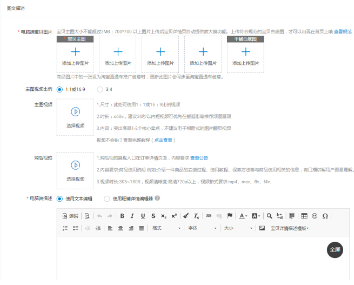Screen dimensions: 354x285
Task: Open the text color picker
Action: click(x=243, y=216)
